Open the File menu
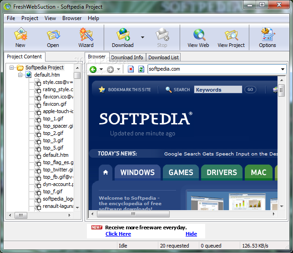This screenshot has height=253, width=293. [x=11, y=18]
